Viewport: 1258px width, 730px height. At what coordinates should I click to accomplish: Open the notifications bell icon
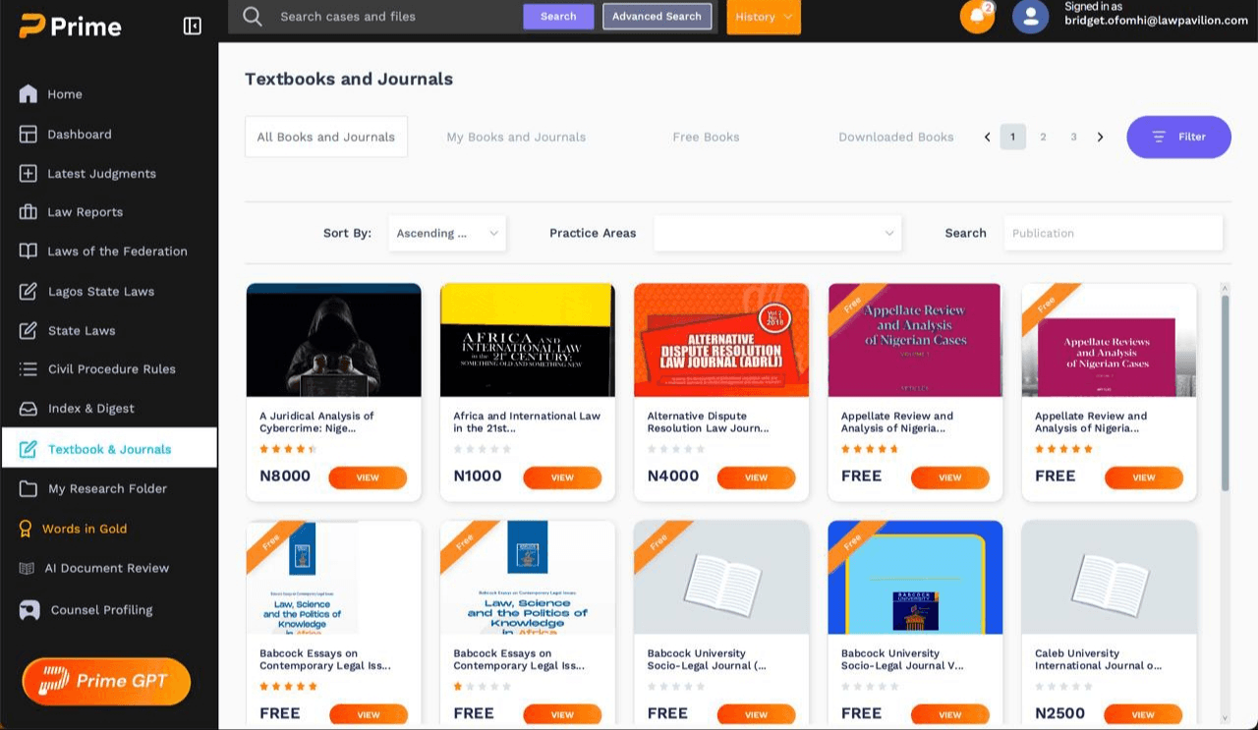coord(977,17)
